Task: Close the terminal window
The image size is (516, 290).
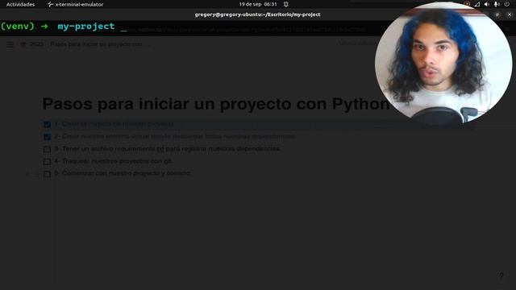Action: (x=510, y=14)
